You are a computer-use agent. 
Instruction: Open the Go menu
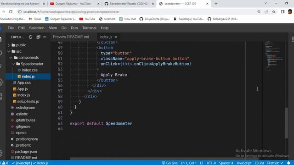(64, 28)
